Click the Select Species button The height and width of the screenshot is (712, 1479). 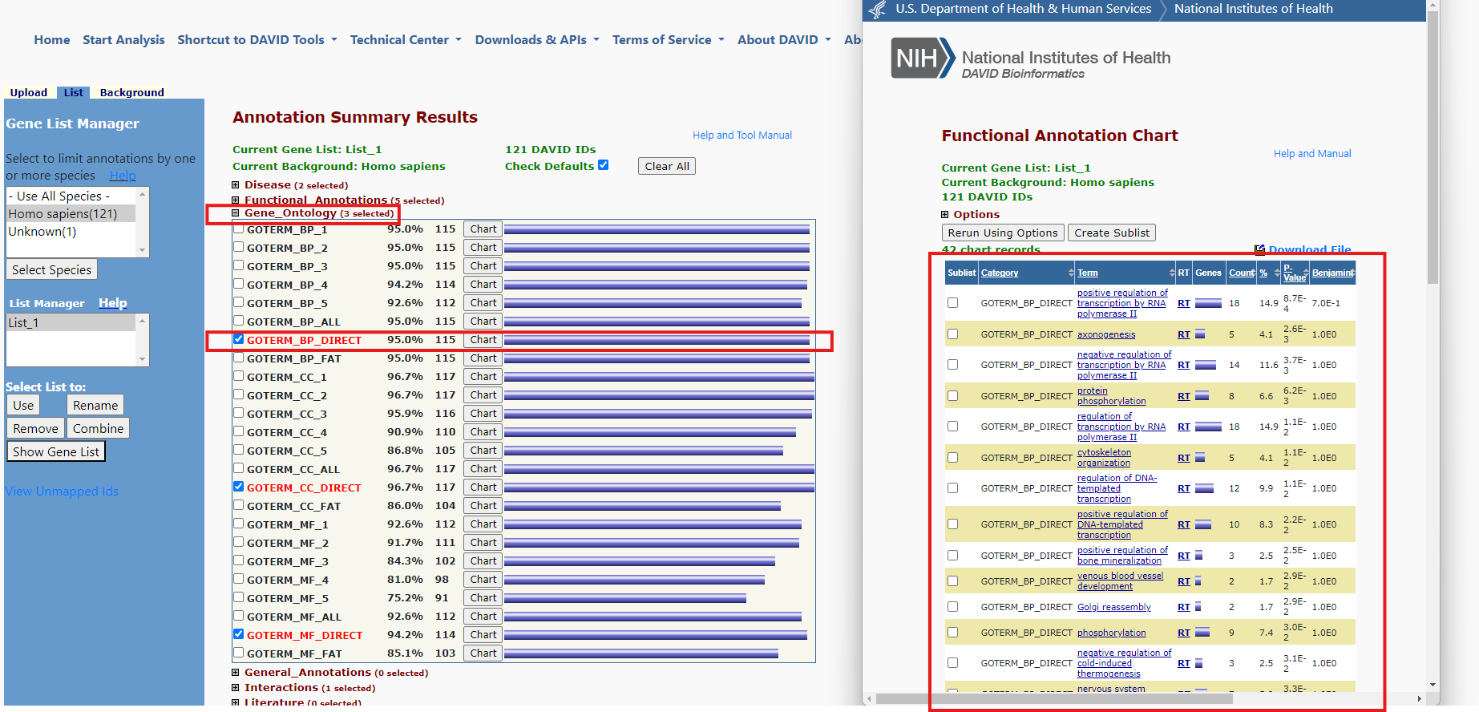click(x=51, y=269)
